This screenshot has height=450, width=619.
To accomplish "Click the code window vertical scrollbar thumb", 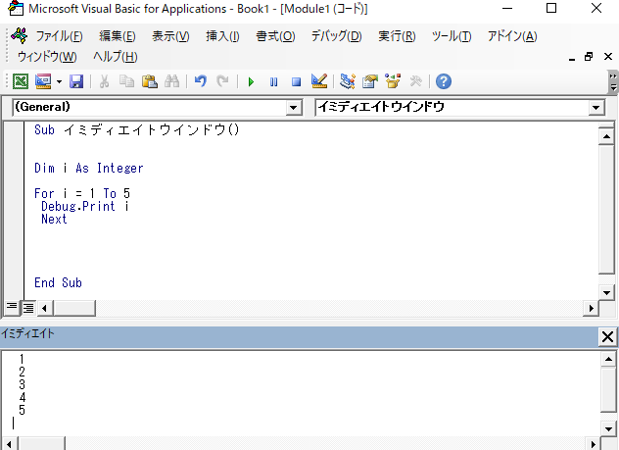I will [606, 209].
